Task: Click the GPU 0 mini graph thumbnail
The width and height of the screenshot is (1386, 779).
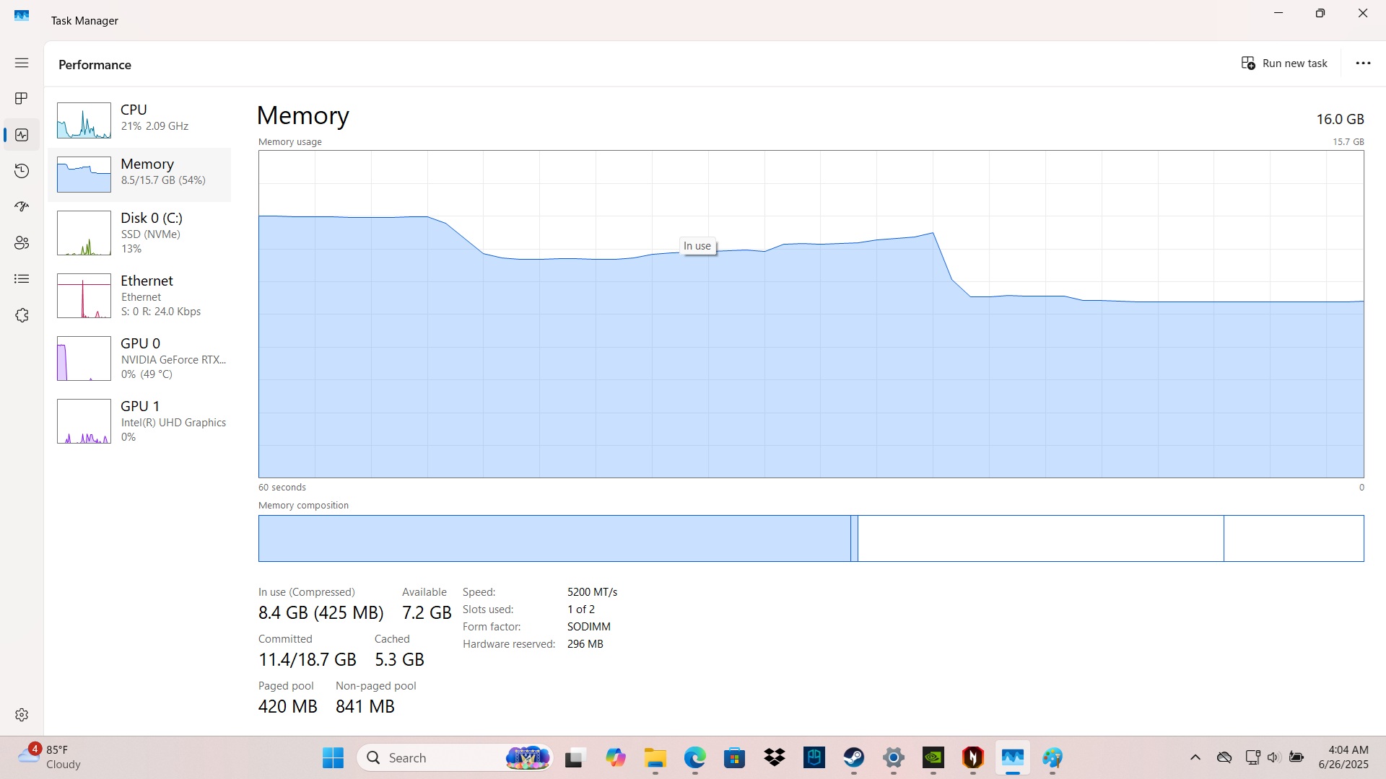Action: tap(84, 358)
